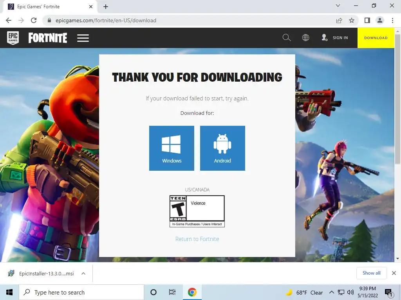The height and width of the screenshot is (300, 401).
Task: Click the Chrome taskbar icon
Action: (192, 292)
